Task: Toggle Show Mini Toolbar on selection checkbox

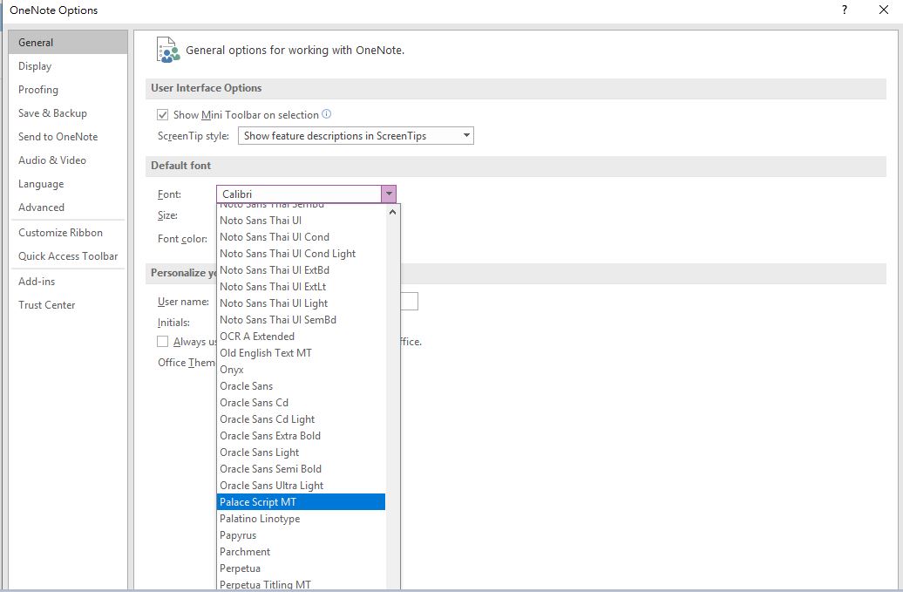Action: 162,114
